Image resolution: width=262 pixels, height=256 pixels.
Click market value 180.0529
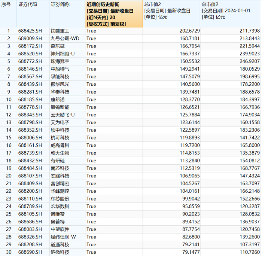[x=250, y=69]
